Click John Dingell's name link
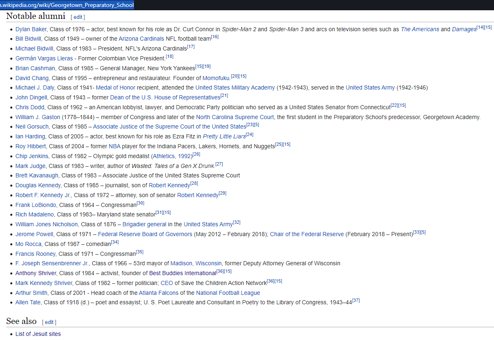 tap(31, 97)
